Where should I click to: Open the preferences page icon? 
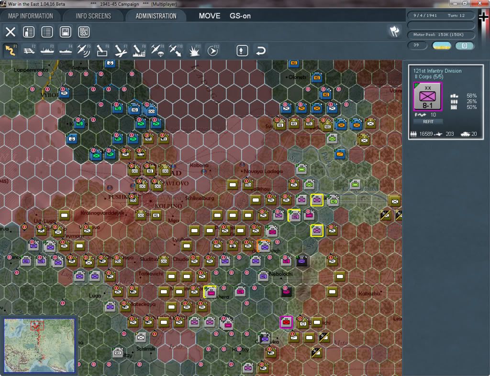coord(29,32)
